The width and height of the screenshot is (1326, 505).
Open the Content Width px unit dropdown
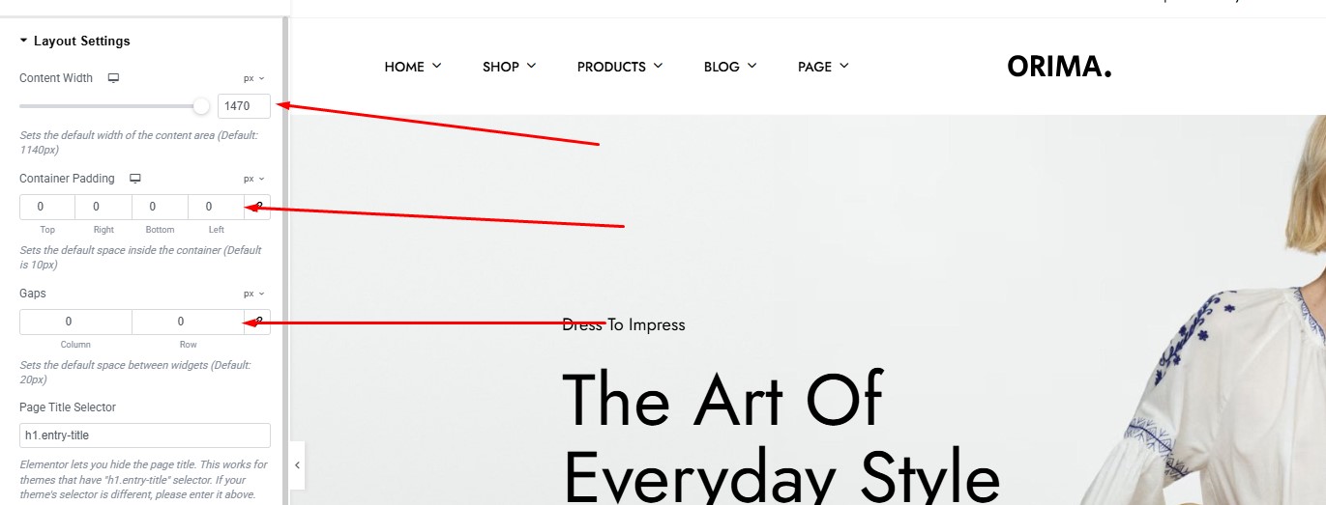pyautogui.click(x=253, y=78)
